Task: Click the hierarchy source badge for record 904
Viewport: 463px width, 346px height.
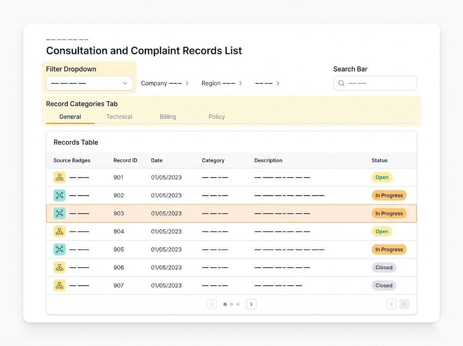Action: pos(59,232)
